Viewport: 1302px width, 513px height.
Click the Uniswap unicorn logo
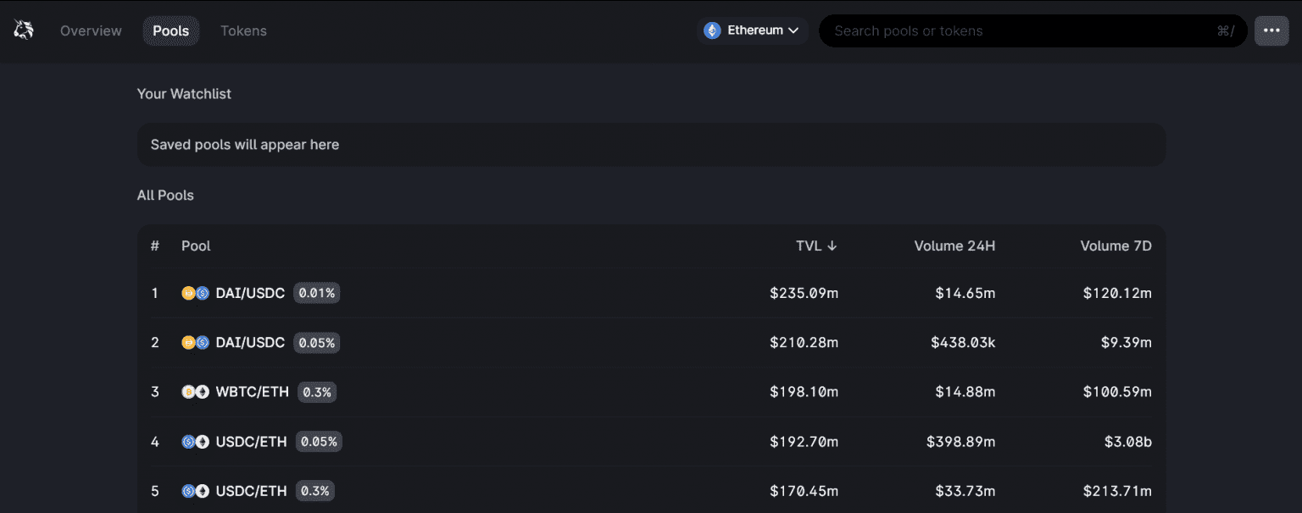click(24, 30)
